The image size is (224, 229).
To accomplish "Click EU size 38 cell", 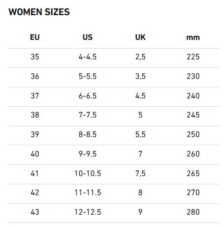I will [35, 115].
